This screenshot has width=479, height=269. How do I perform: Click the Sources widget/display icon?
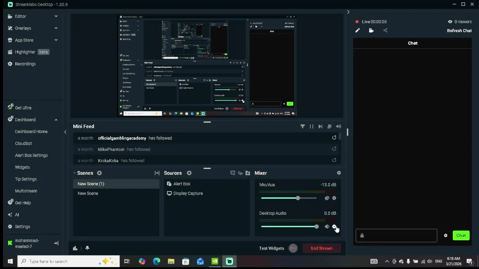pyautogui.click(x=233, y=173)
